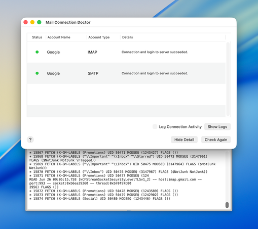This screenshot has width=258, height=229.
Task: Zoom window with green title bar button
Action: click(x=39, y=22)
